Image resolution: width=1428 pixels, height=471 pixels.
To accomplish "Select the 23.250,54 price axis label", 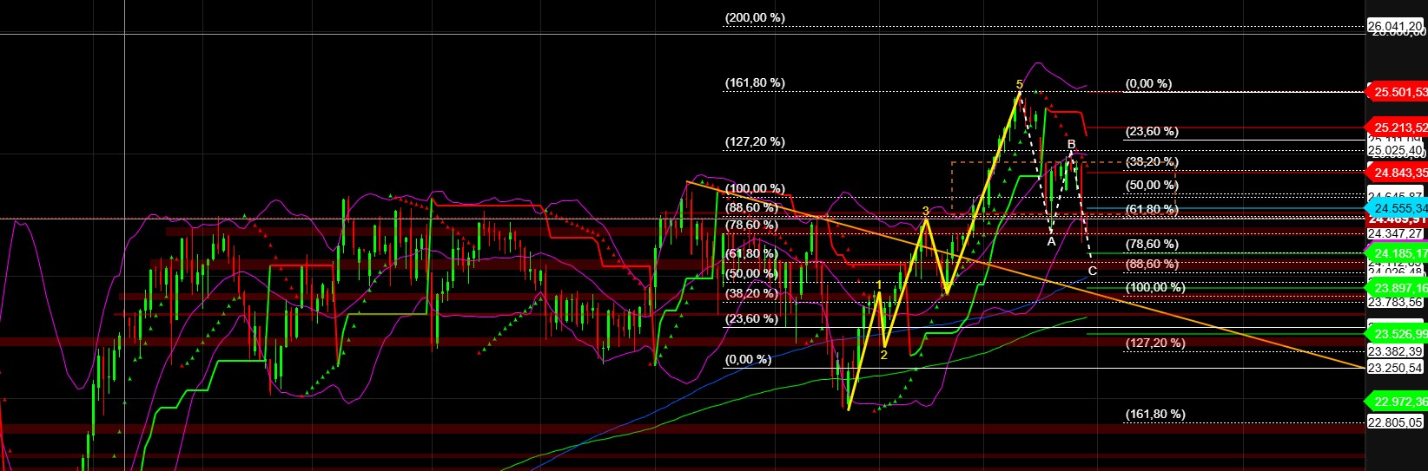I will tap(1395, 368).
